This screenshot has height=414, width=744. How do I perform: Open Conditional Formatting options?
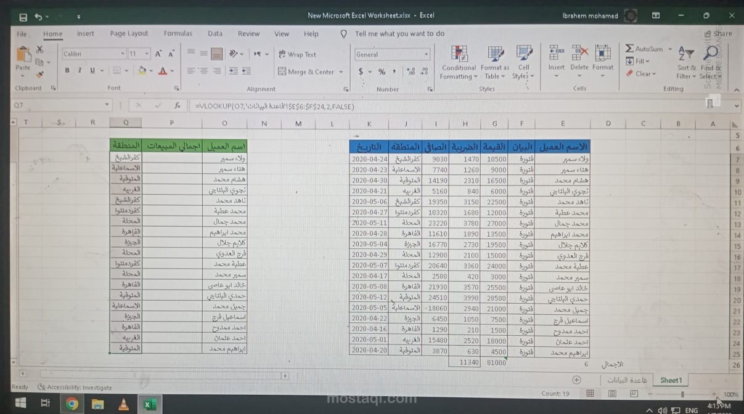coord(459,62)
